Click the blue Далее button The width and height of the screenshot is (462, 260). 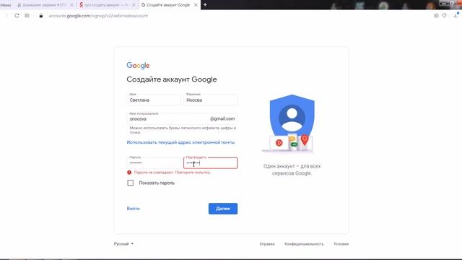pos(223,209)
